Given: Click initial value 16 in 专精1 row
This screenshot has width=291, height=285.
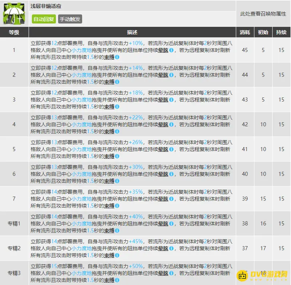Looking at the screenshot, I should [263, 223].
